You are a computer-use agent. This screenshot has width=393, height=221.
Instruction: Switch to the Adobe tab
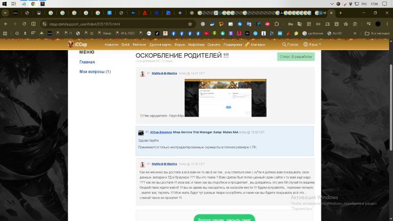[145, 13]
